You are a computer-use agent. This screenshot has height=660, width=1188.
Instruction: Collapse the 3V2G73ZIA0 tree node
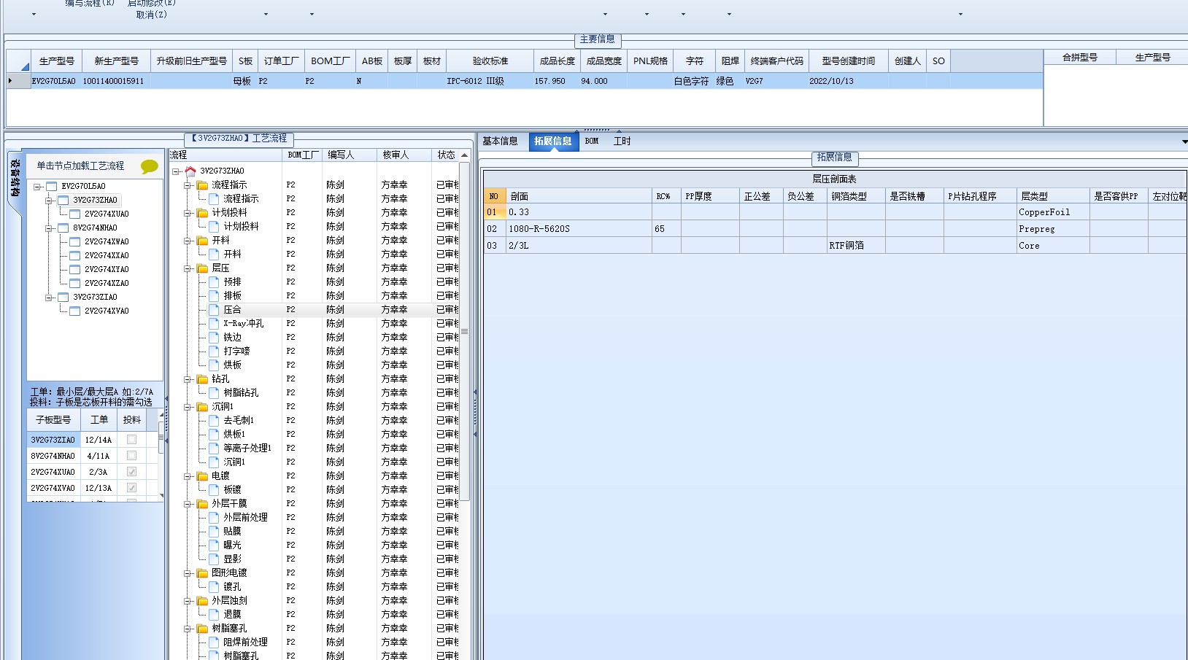pos(49,298)
